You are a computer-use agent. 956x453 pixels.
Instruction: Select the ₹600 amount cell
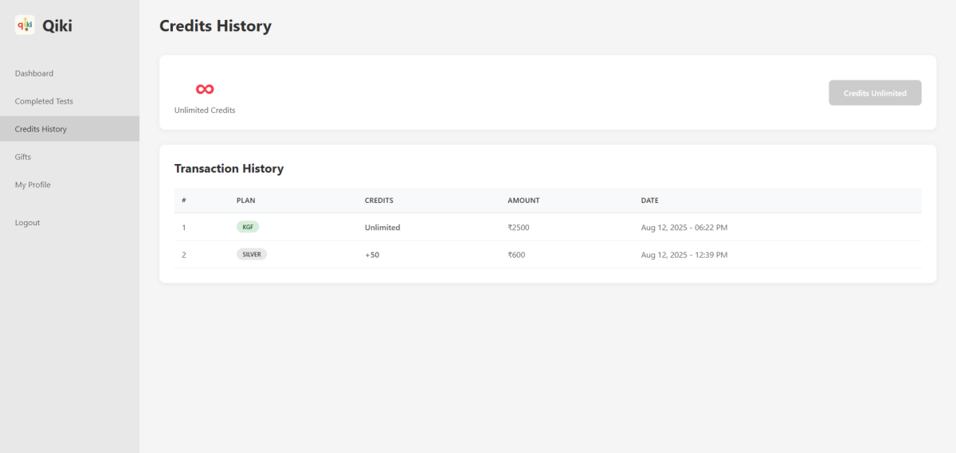(516, 255)
